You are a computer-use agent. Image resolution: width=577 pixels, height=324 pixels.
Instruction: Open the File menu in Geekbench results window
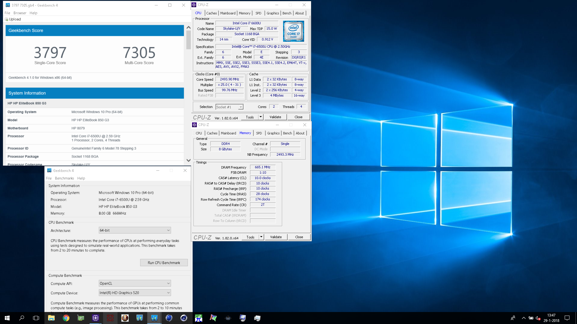7,13
